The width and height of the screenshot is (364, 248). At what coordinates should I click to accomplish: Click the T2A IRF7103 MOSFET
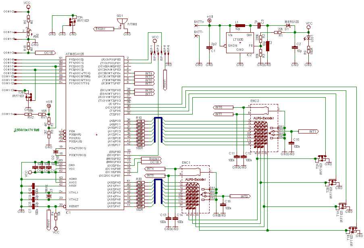coord(322,158)
